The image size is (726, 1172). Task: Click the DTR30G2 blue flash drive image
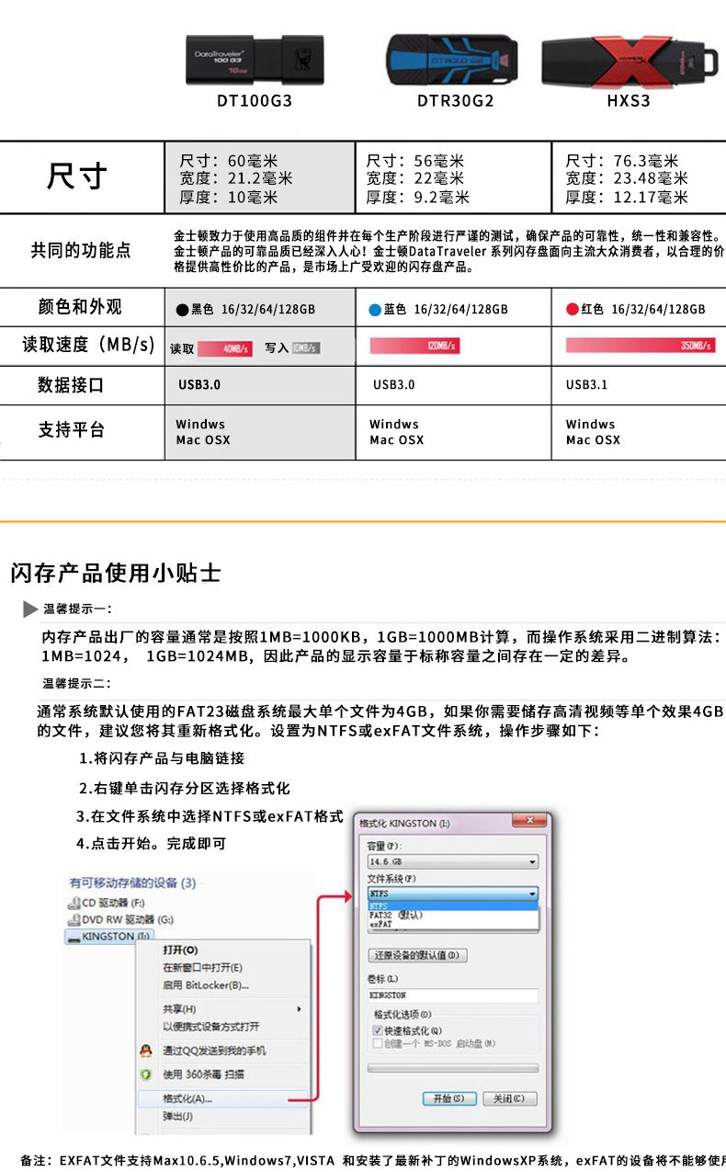[x=450, y=60]
